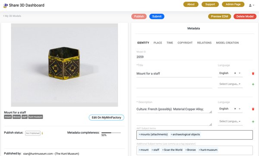Click the Share 3D logo icon
The height and width of the screenshot is (156, 259).
pyautogui.click(x=5, y=6)
